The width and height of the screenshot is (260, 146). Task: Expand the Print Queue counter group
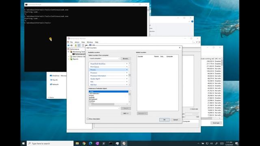coord(127,67)
